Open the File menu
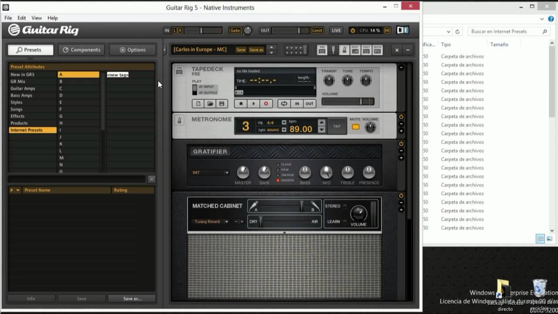This screenshot has height=314, width=558. [x=8, y=18]
